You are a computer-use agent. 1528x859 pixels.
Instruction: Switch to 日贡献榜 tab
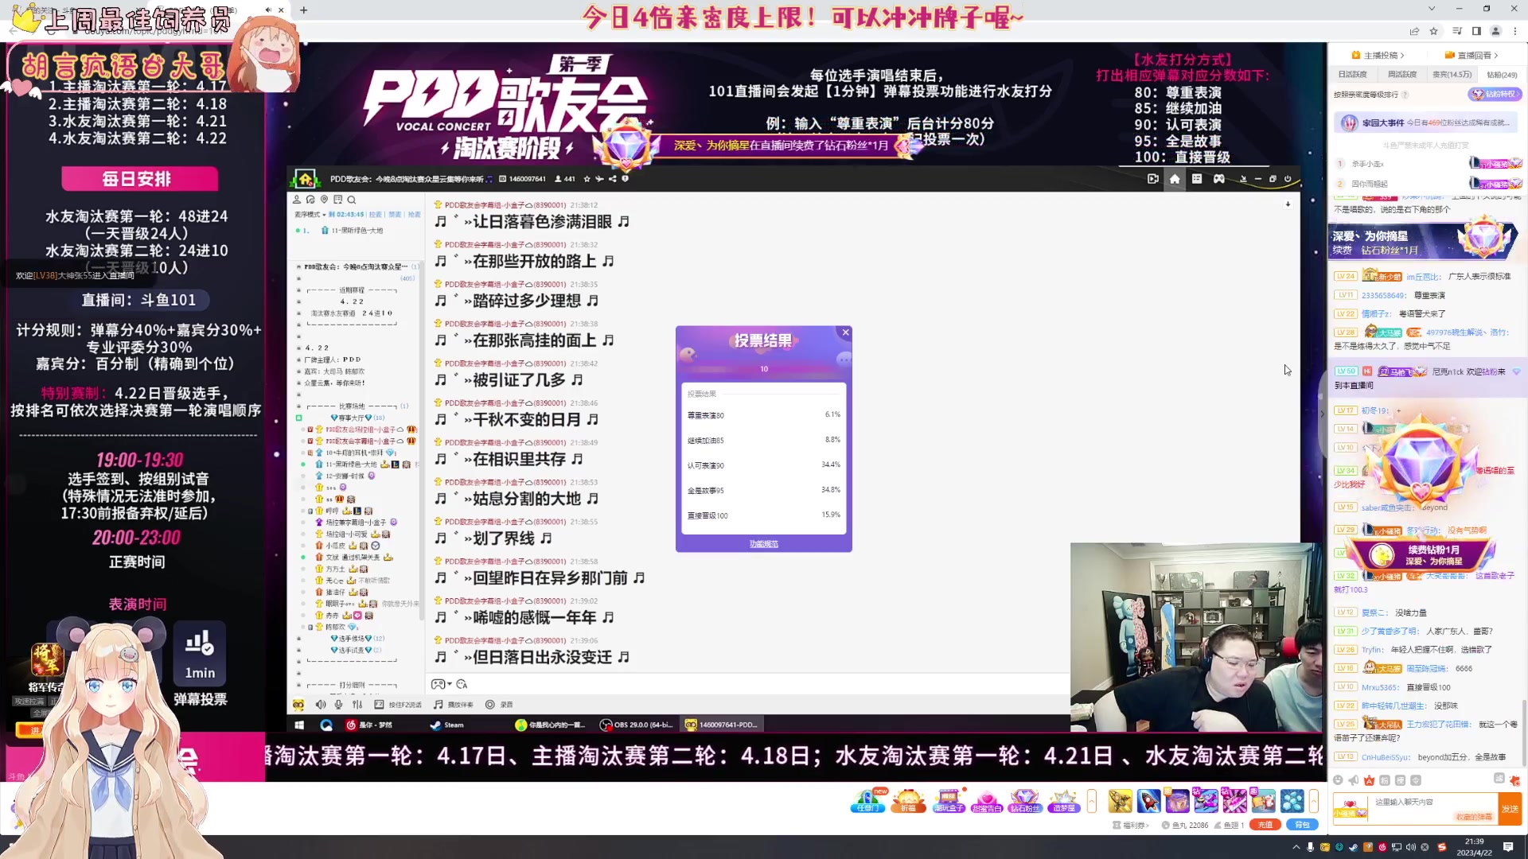1353,75
